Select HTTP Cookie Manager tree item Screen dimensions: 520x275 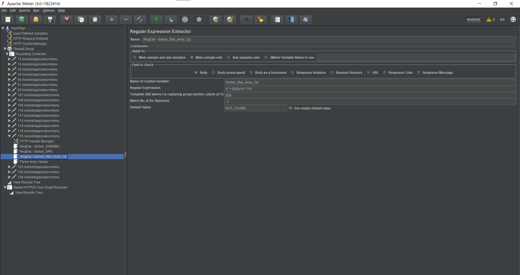pyautogui.click(x=30, y=44)
